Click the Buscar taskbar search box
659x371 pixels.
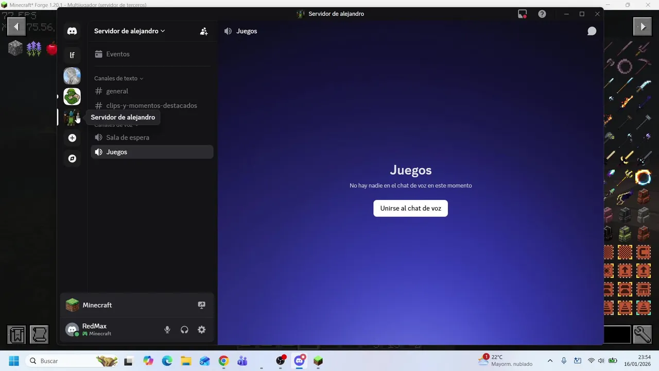72,361
